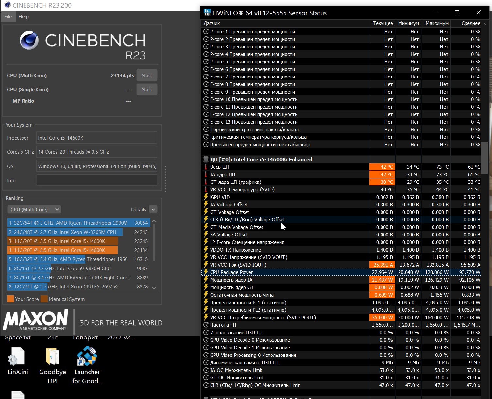Start the CPU Multi Core benchmark
492x399 pixels.
click(x=146, y=76)
